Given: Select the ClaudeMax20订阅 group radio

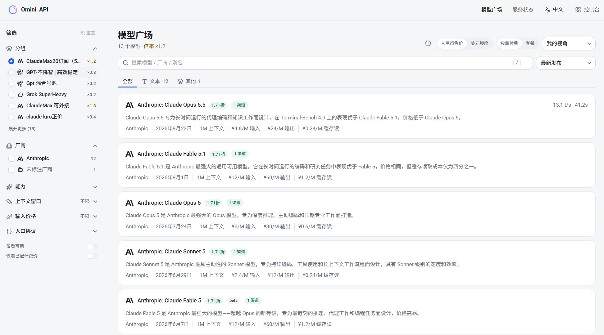Looking at the screenshot, I should point(11,61).
